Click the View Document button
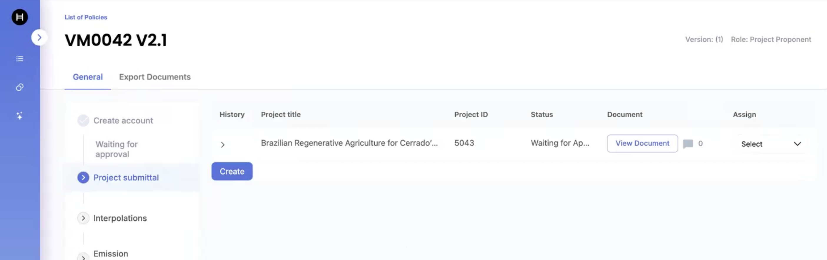The width and height of the screenshot is (827, 260). [x=642, y=143]
